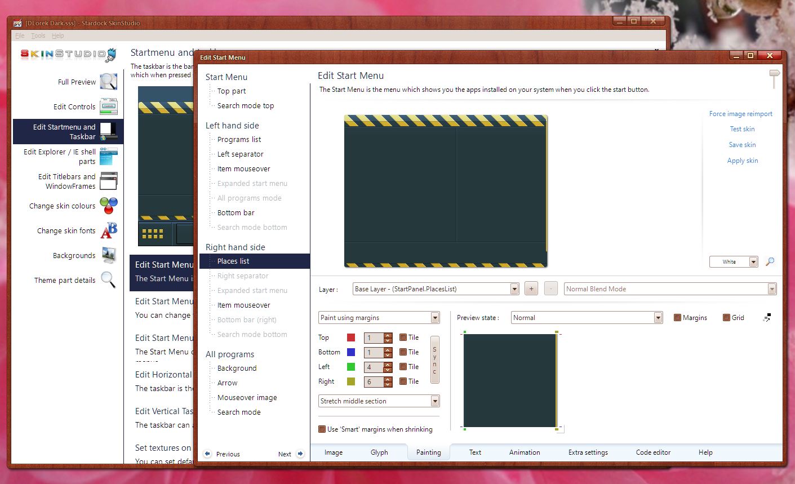Viewport: 795px width, 484px height.
Task: Click the hammer icon at top right of dialog
Action: pos(775,79)
